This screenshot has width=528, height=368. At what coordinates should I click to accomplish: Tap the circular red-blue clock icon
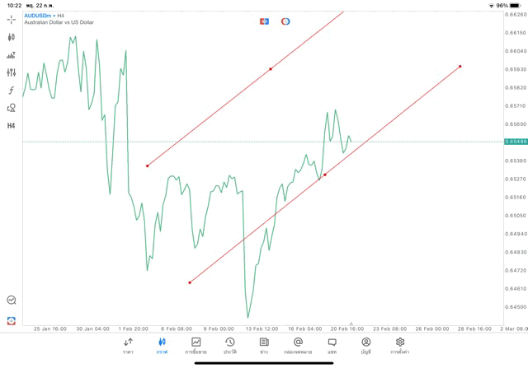(x=285, y=21)
